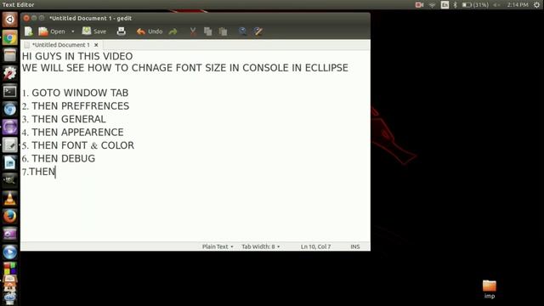544x306 pixels.
Task: Undo the last action
Action: [150, 31]
